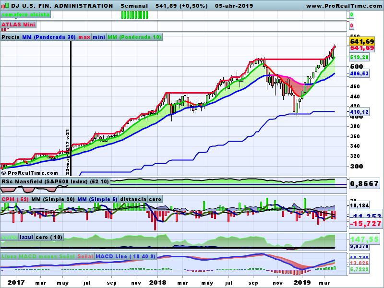This screenshot has height=288, width=384.
Task: Click the mini legend label
Action: pos(99,37)
